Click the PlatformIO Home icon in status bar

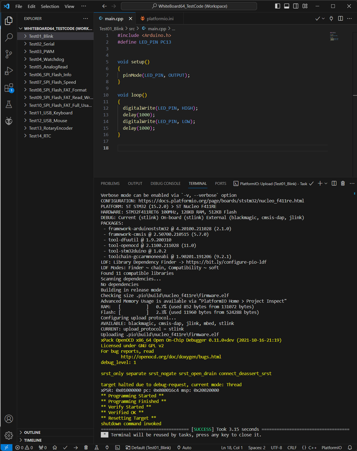[x=55, y=448]
